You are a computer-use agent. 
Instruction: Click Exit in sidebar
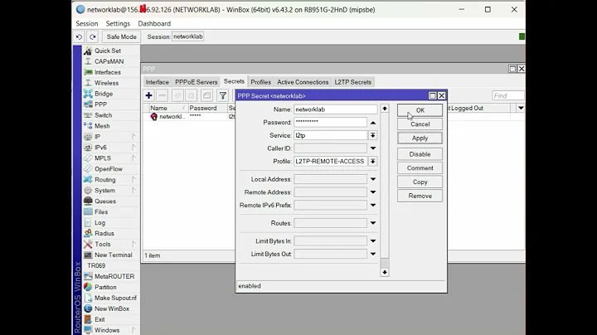[x=99, y=319]
